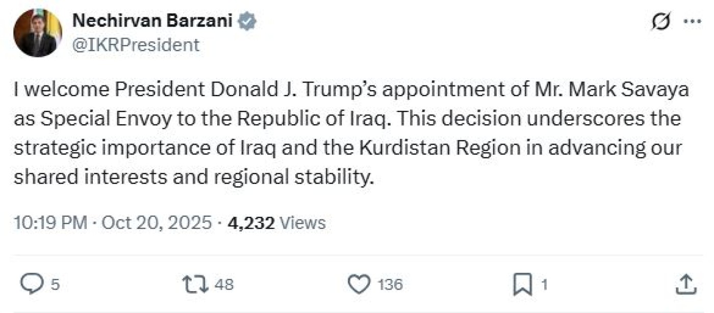Screen dimensions: 714x313
Task: Open the @IKRPresident handle link
Action: [x=136, y=45]
